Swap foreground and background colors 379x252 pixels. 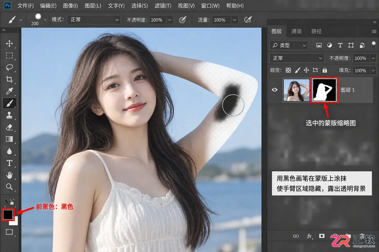point(12,202)
